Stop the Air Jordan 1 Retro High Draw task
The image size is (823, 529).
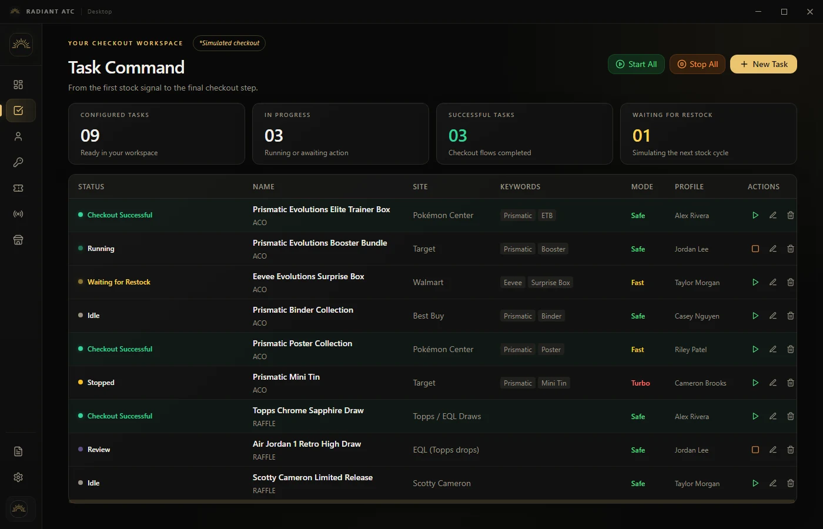(755, 450)
